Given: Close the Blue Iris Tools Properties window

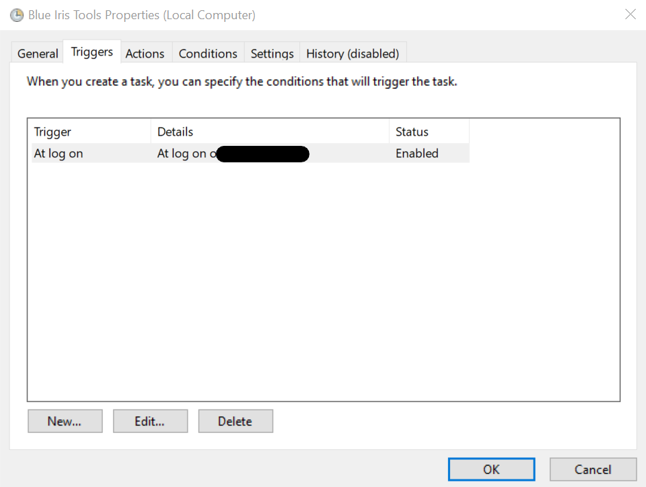Looking at the screenshot, I should [630, 14].
